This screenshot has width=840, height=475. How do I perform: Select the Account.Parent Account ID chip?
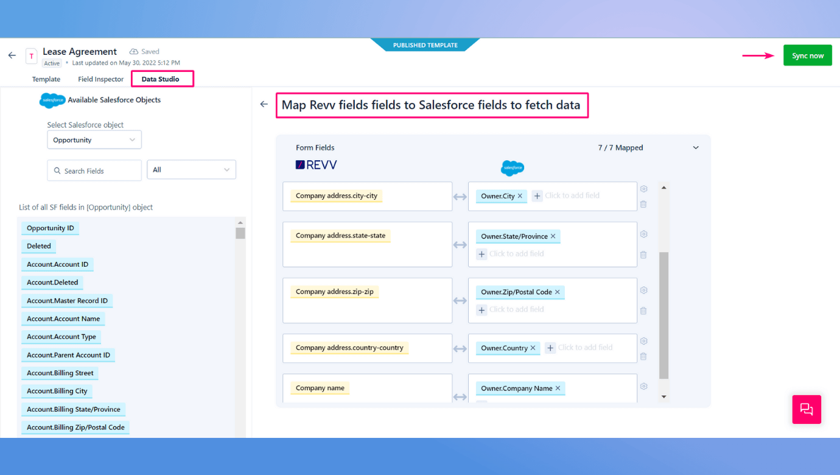pyautogui.click(x=69, y=355)
